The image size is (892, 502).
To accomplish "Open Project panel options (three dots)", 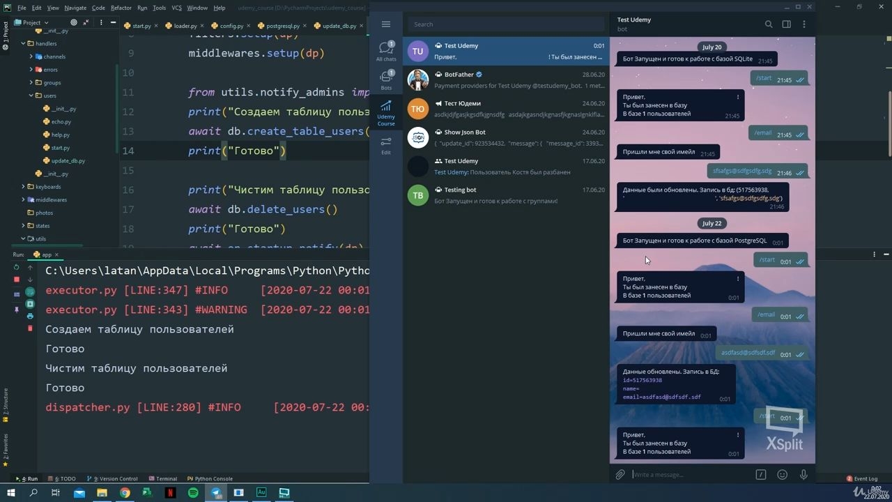I will (102, 22).
